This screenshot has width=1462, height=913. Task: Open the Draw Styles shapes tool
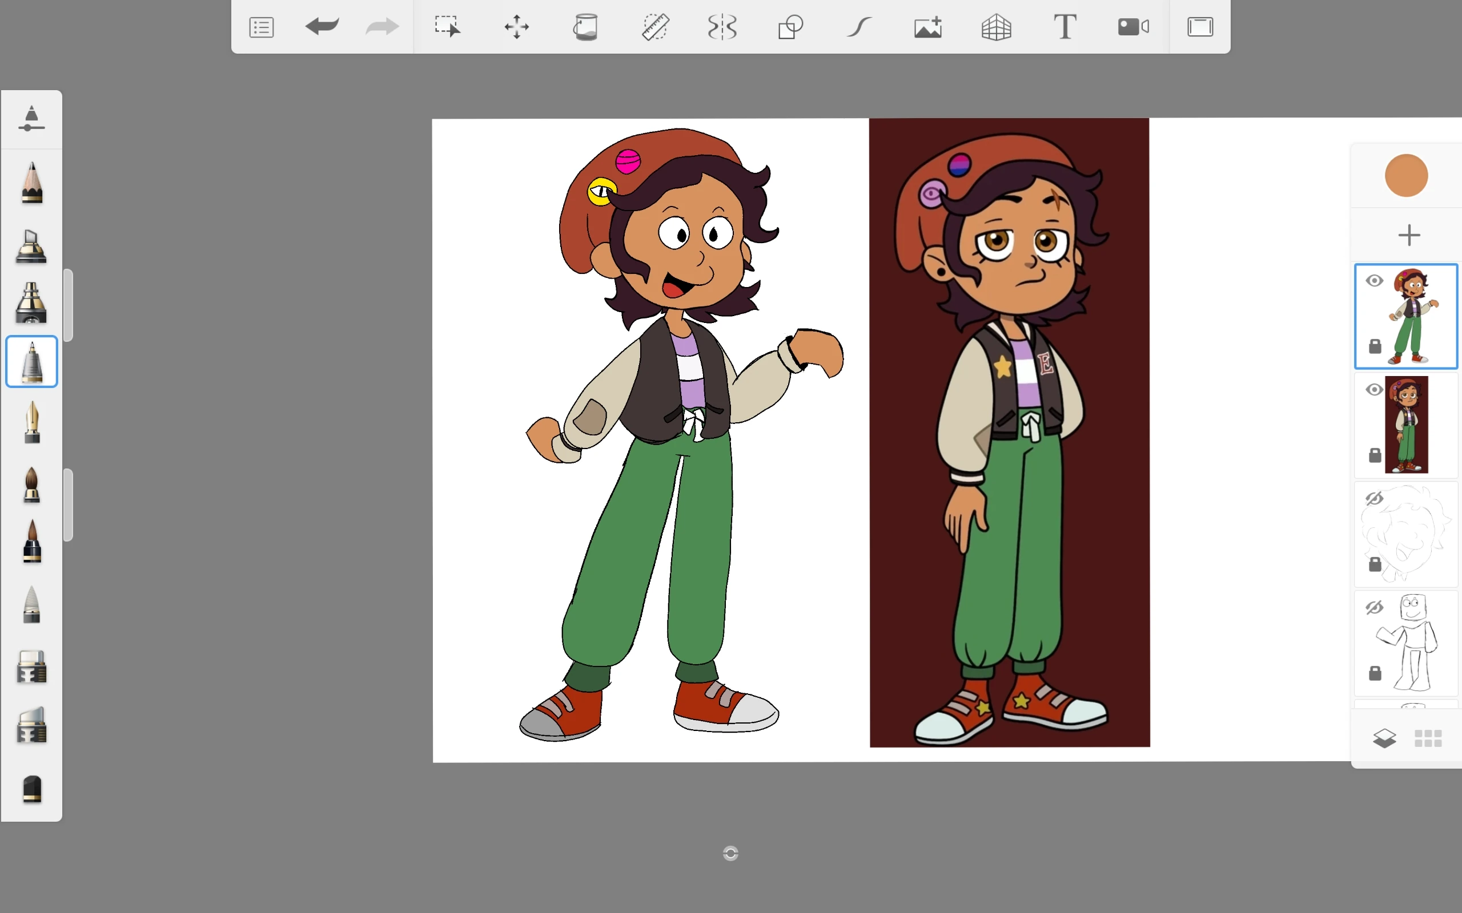point(790,27)
